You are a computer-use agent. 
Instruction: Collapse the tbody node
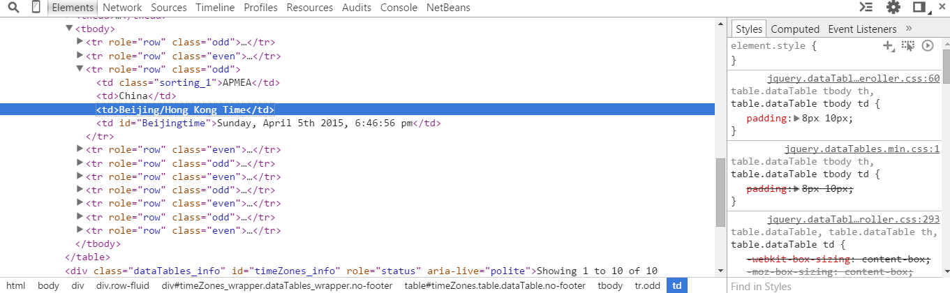(69, 29)
